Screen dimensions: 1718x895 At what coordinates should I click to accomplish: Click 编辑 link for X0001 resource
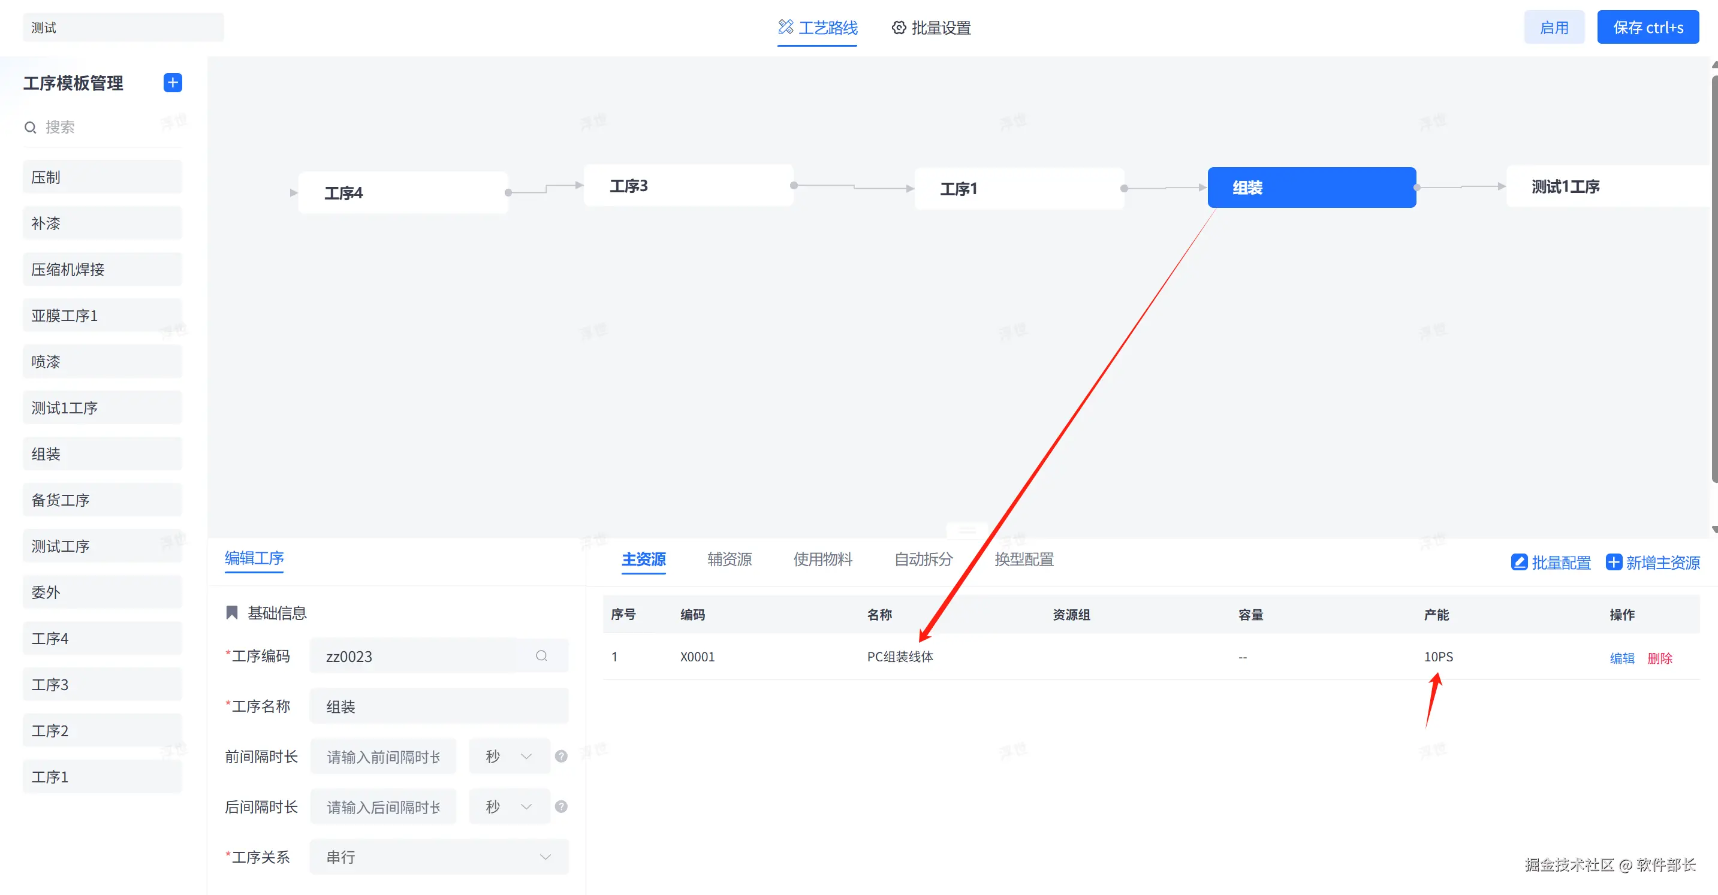1621,658
